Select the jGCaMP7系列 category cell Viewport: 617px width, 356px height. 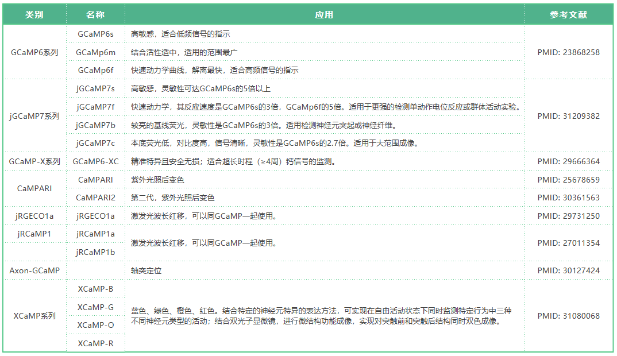pos(34,116)
